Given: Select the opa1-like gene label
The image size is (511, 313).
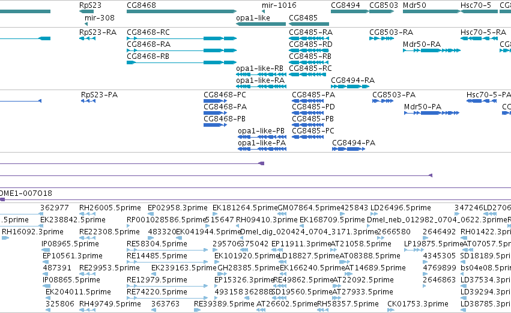Looking at the screenshot, I should 253,18.
